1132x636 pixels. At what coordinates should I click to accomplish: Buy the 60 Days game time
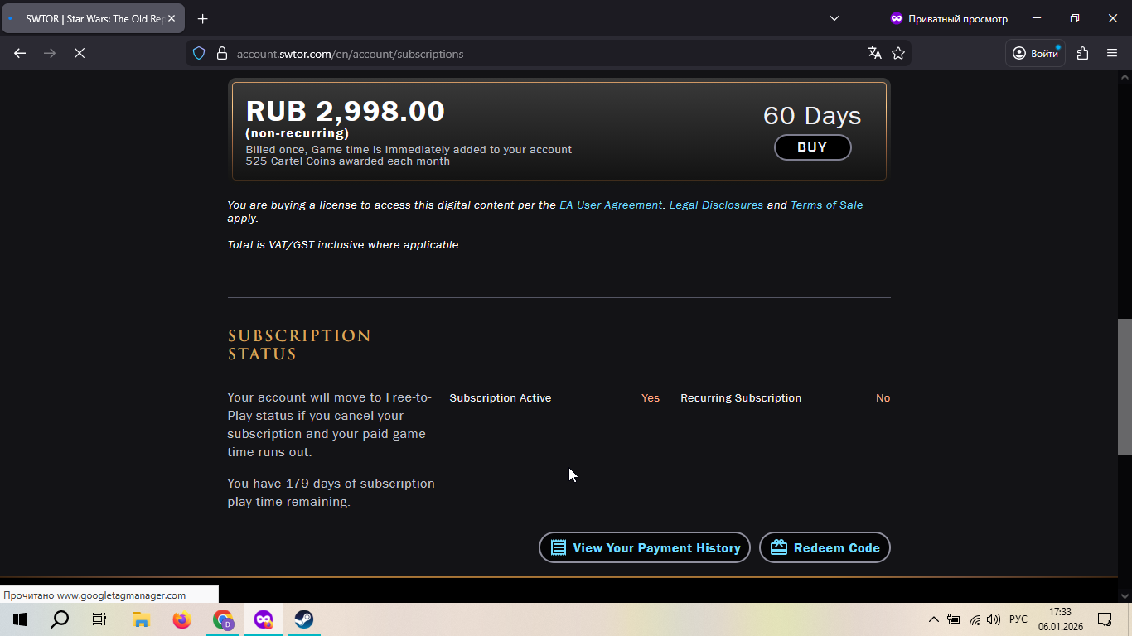(812, 147)
